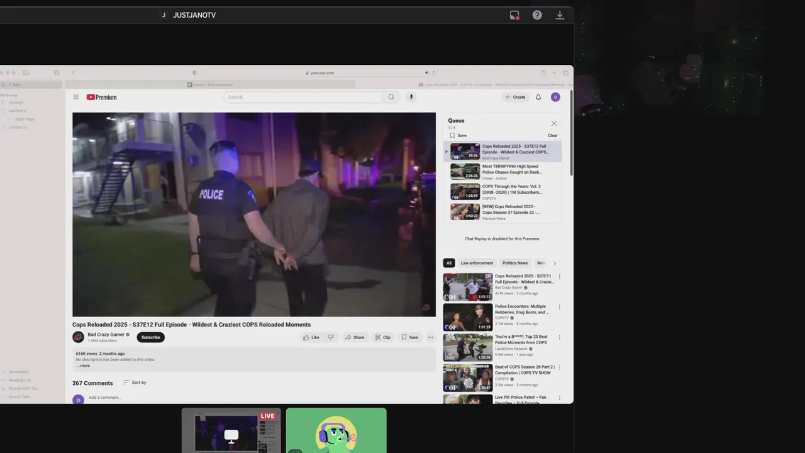The image size is (805, 453).
Task: Open options menu for Top 20 Best Police Moments
Action: click(x=560, y=337)
